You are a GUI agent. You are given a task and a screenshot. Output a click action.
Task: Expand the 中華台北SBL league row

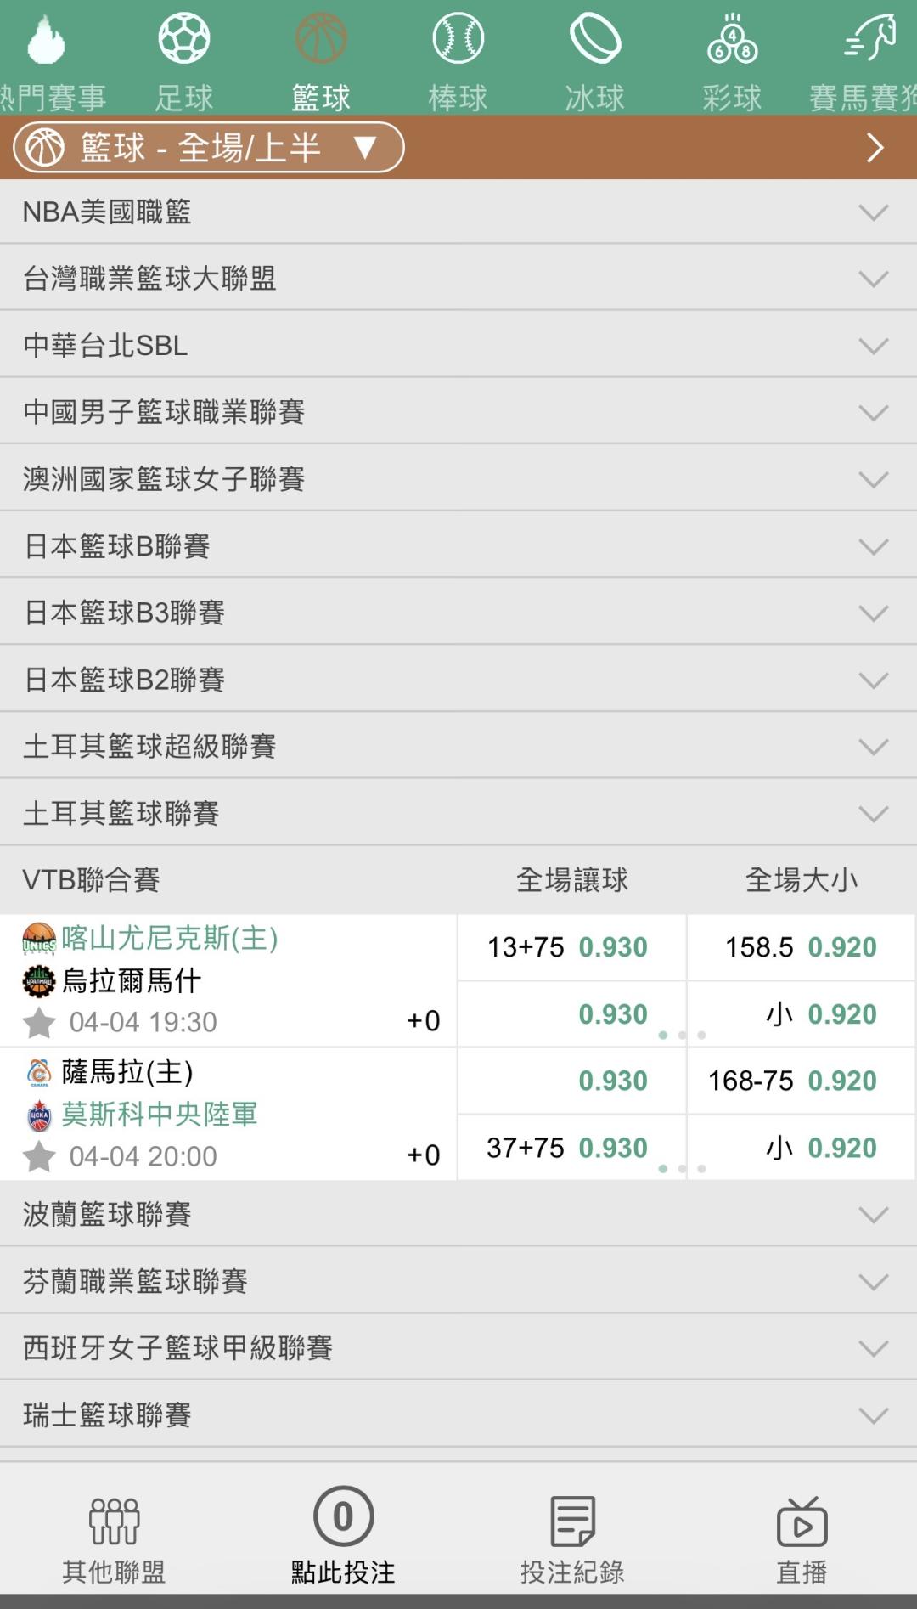(x=458, y=345)
